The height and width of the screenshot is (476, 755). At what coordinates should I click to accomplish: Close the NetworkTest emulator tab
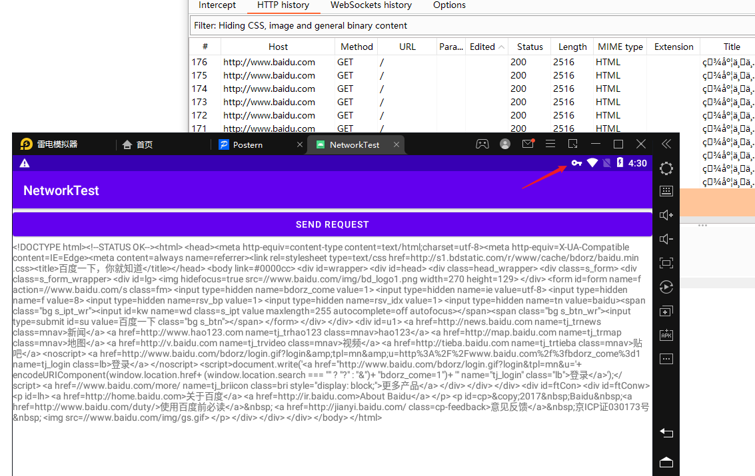coord(396,144)
